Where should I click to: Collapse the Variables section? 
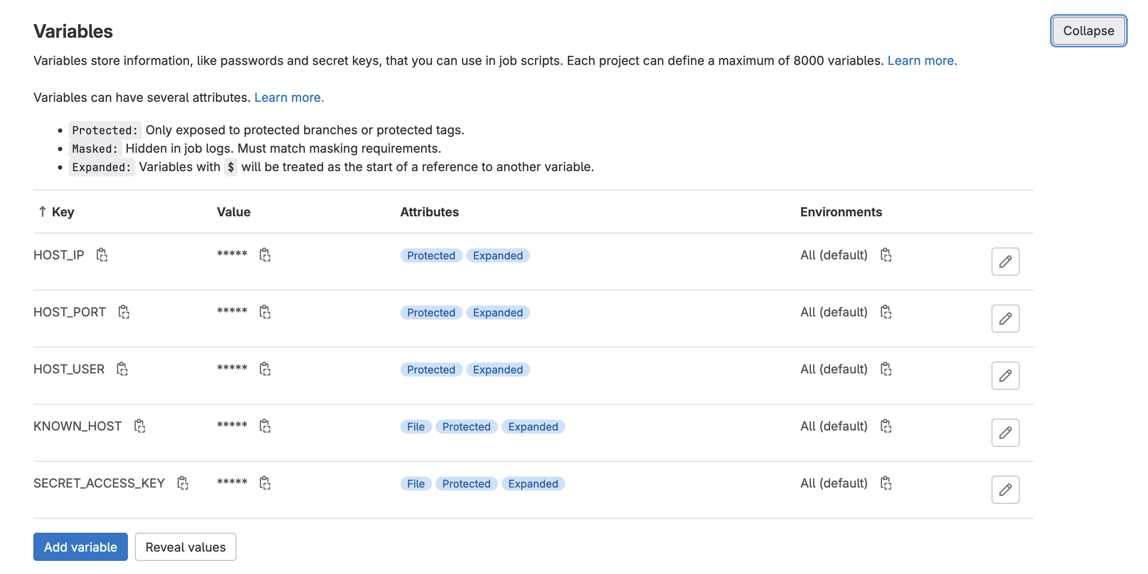click(1088, 31)
